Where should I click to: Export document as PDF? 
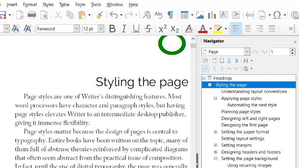pyautogui.click(x=20, y=15)
